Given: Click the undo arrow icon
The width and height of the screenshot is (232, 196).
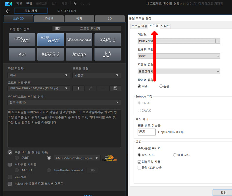Looking at the screenshot, I should coord(82,4).
